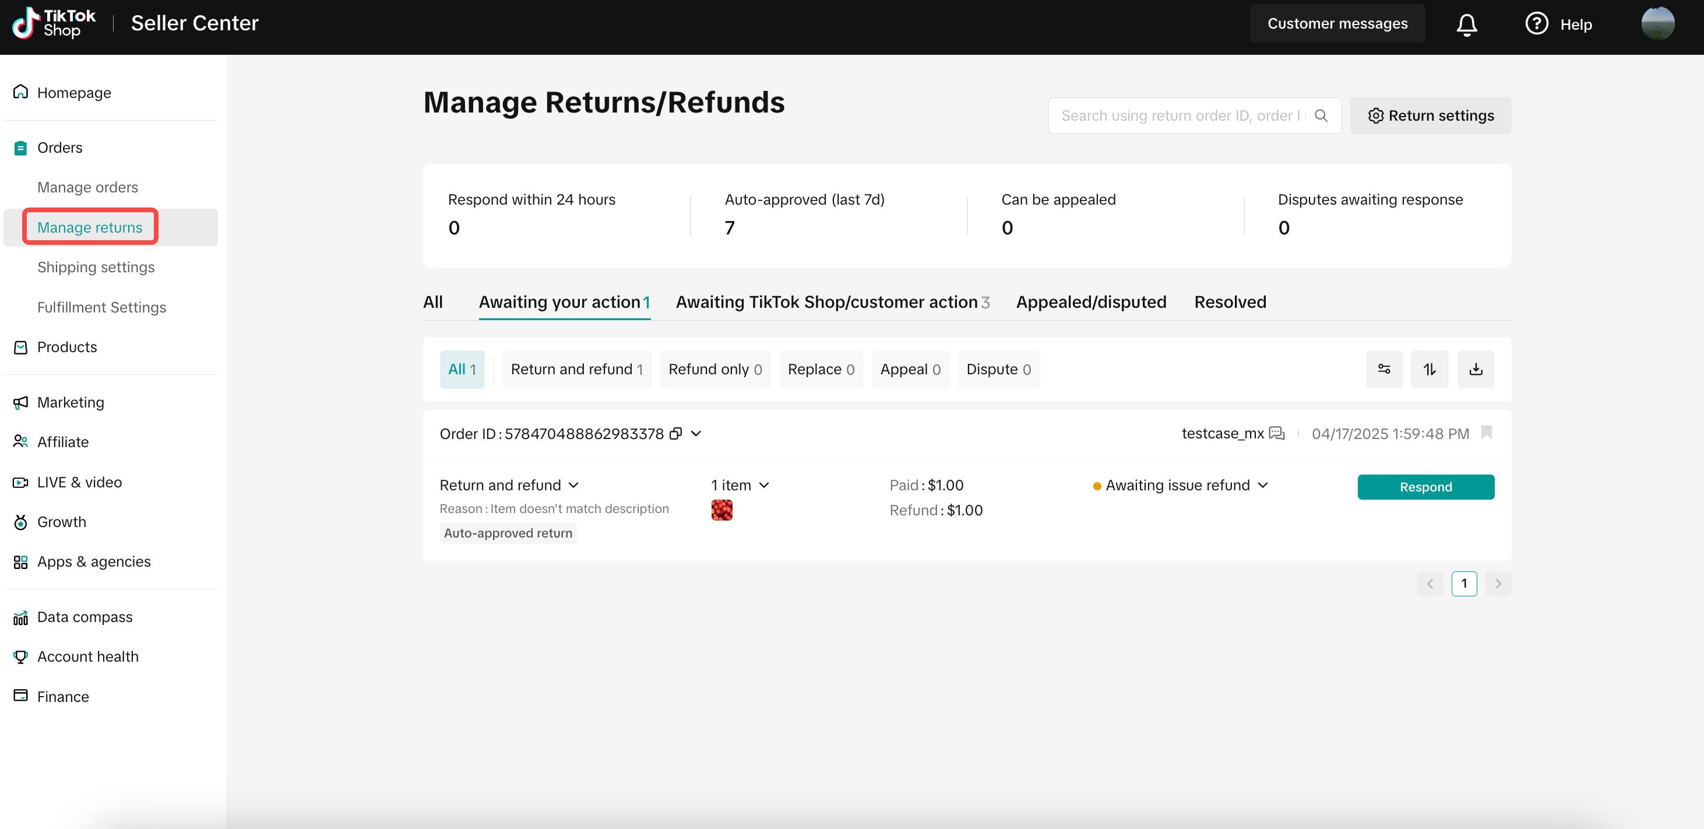
Task: Click the search magnifier icon
Action: [1321, 116]
